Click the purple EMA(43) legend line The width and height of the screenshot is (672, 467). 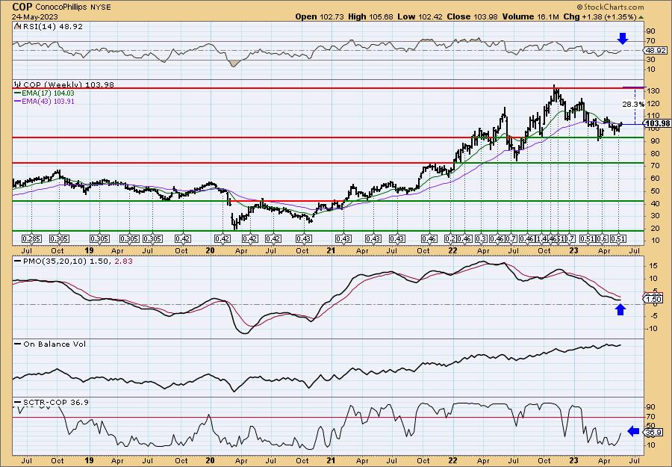click(x=19, y=102)
